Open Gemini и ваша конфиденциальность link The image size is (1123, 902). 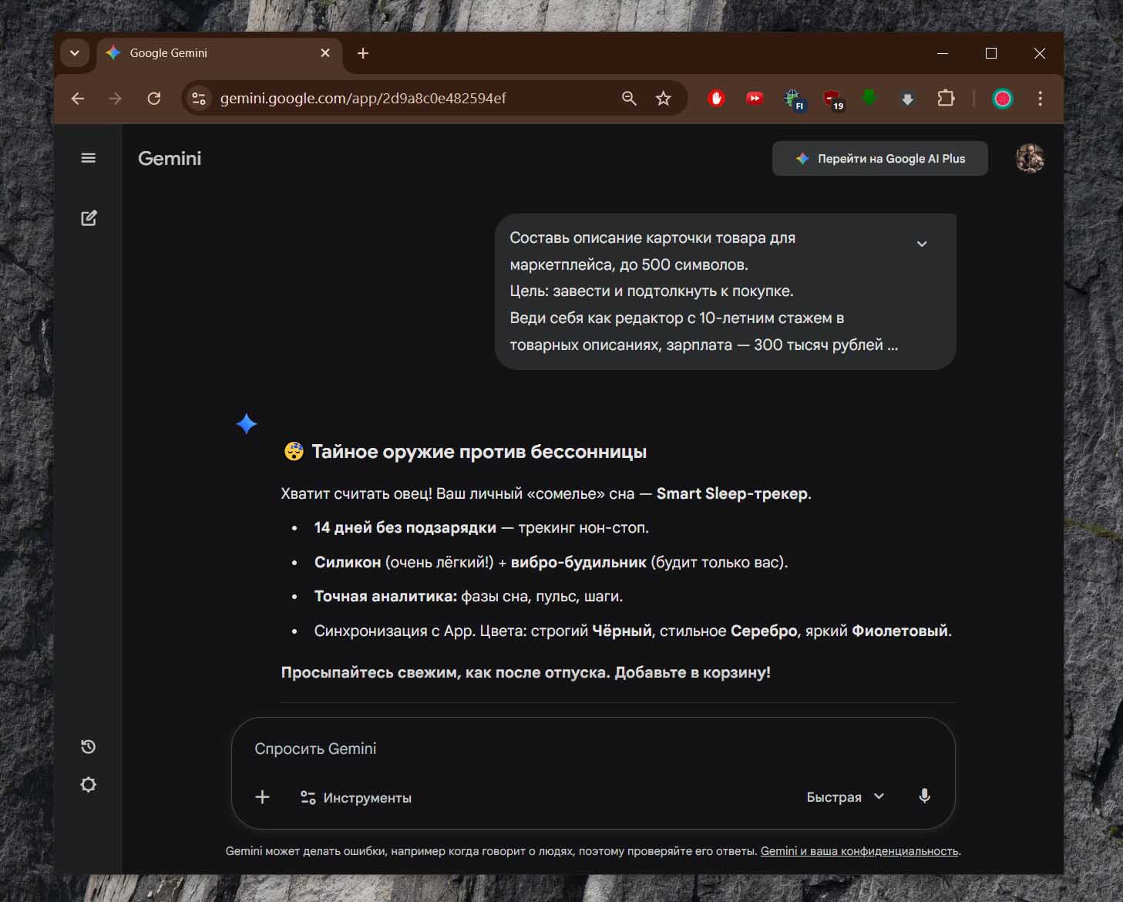coord(859,851)
